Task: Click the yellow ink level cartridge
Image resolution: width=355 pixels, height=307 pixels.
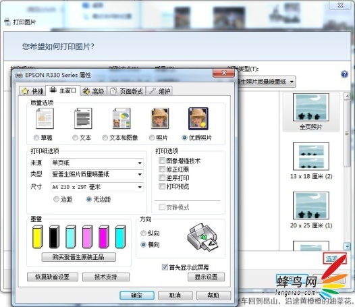Action: (37, 237)
